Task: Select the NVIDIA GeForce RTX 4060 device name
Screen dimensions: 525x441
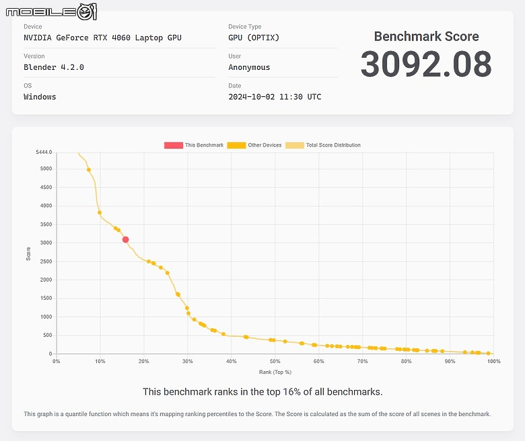Action: [102, 38]
